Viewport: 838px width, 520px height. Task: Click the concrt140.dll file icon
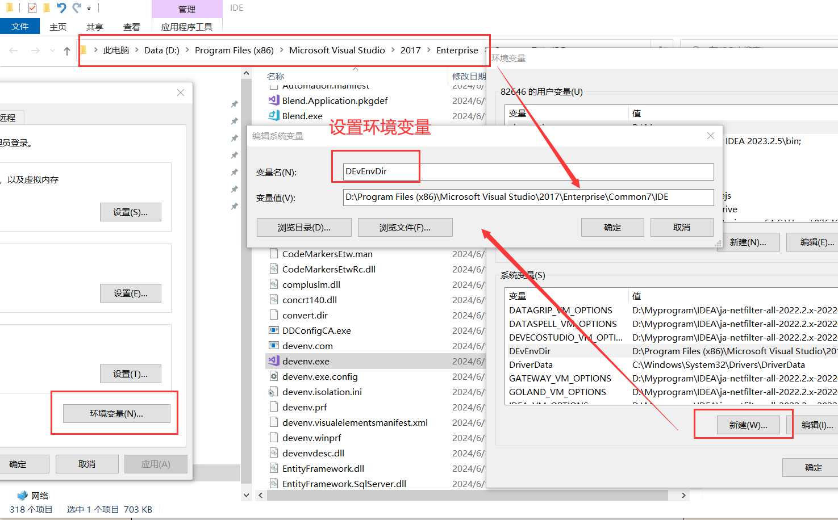pyautogui.click(x=274, y=300)
